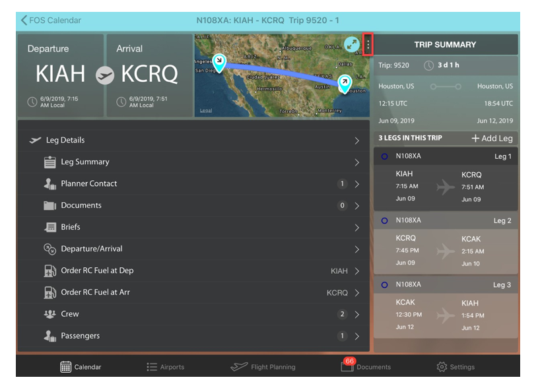Switch to the Flight Planning tab
This screenshot has width=538, height=392.
263,367
